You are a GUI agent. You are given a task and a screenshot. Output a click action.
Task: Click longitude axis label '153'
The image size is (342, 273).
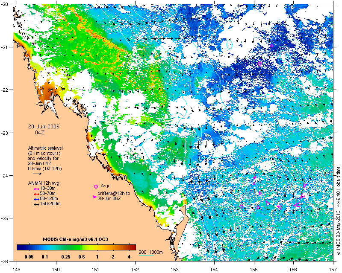(175, 270)
